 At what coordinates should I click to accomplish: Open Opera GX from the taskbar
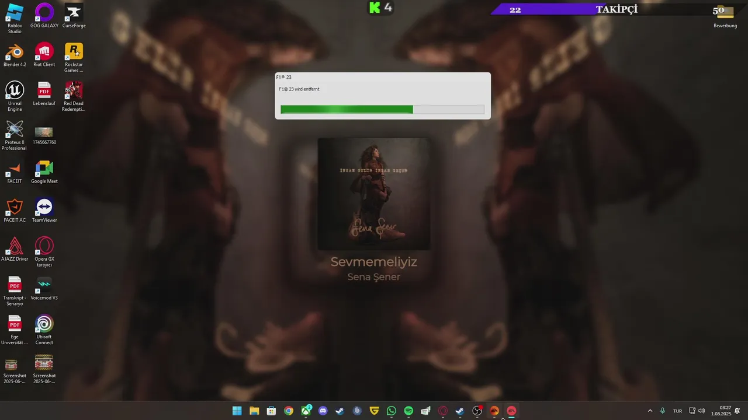pos(443,411)
